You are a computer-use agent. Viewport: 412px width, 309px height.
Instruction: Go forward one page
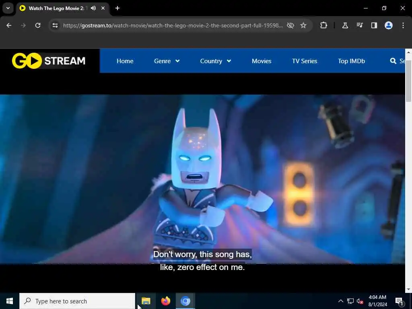pyautogui.click(x=23, y=25)
